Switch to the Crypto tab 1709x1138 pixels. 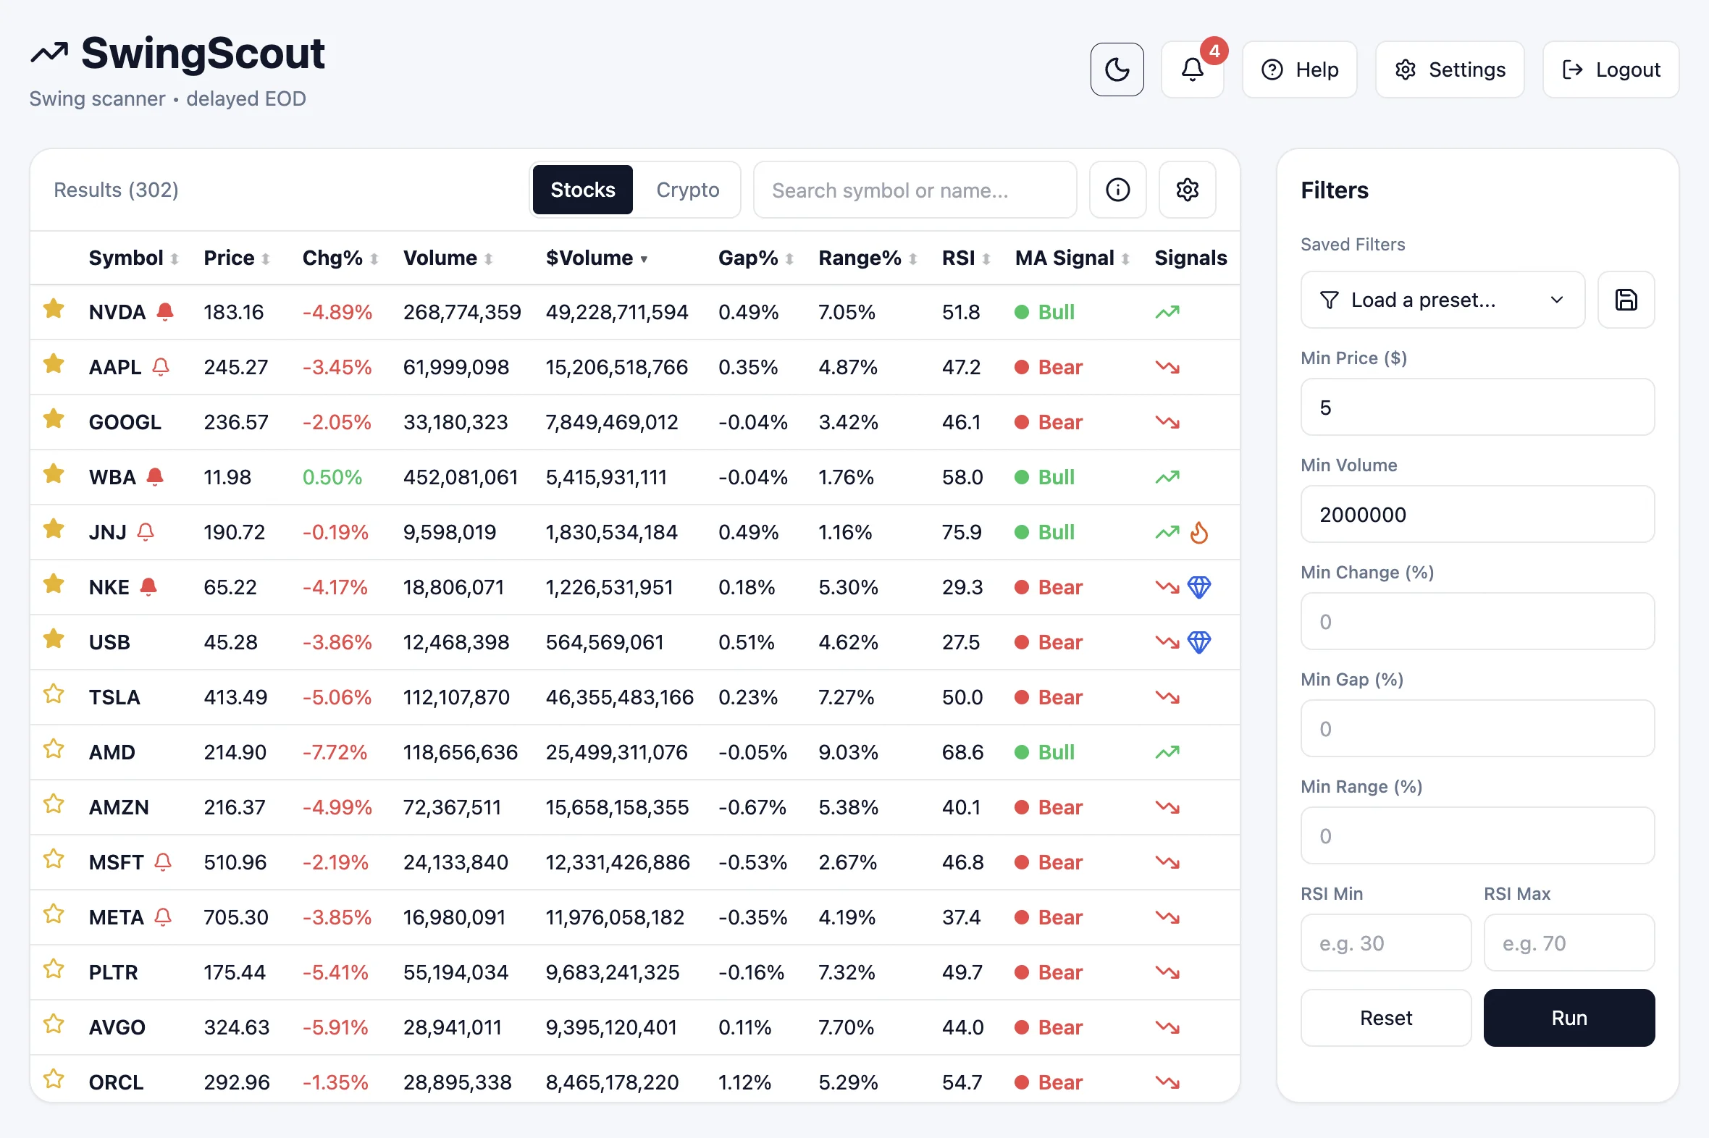(686, 190)
